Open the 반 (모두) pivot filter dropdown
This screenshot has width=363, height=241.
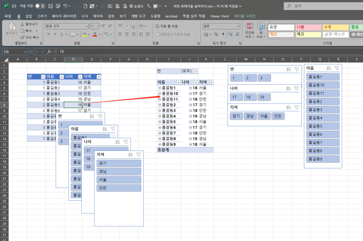[x=196, y=71]
